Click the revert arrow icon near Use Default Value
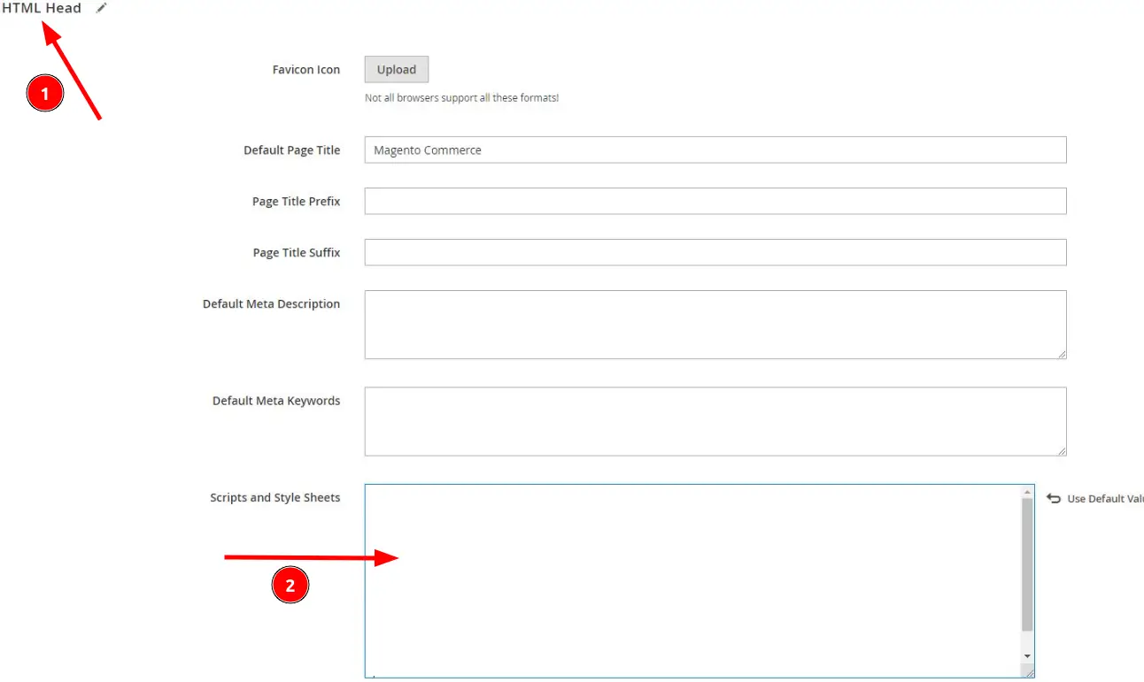Viewport: 1144px width, 682px height. (1053, 498)
